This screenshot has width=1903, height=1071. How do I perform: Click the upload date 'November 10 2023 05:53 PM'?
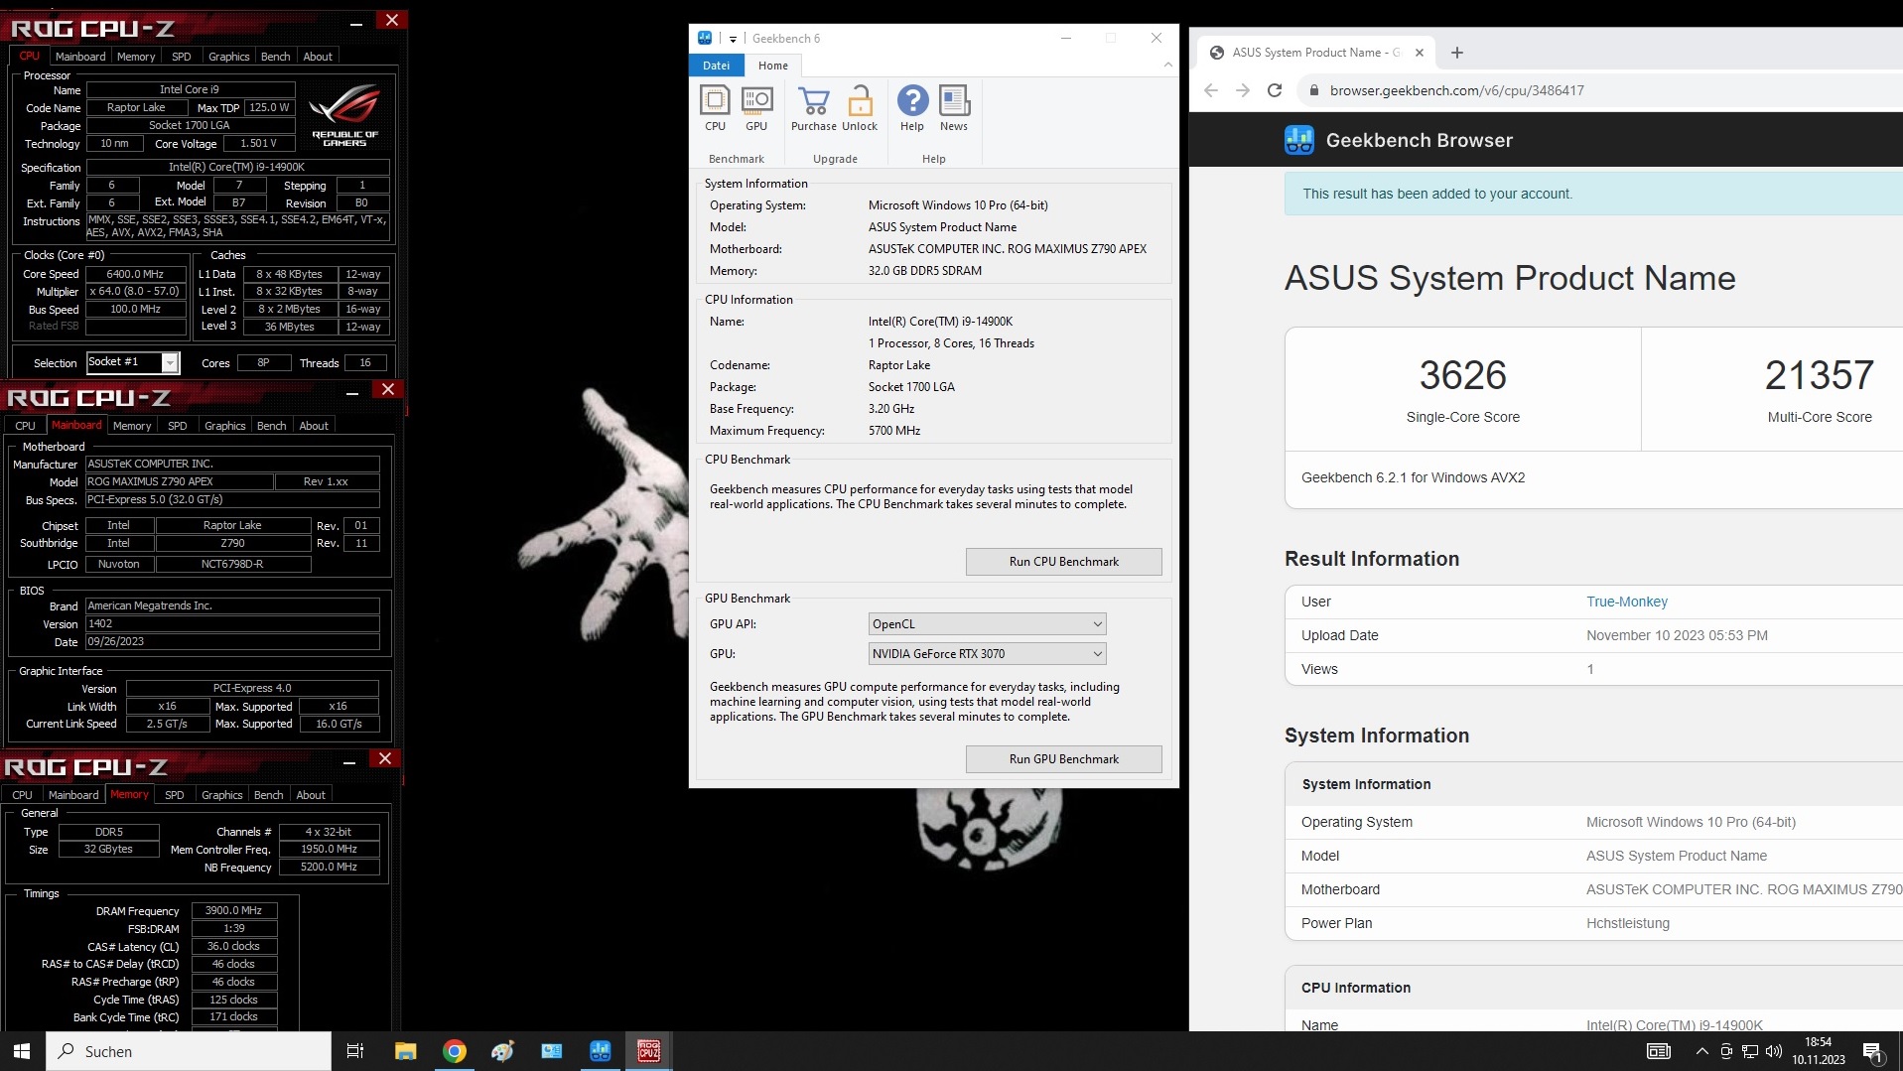1677,635
